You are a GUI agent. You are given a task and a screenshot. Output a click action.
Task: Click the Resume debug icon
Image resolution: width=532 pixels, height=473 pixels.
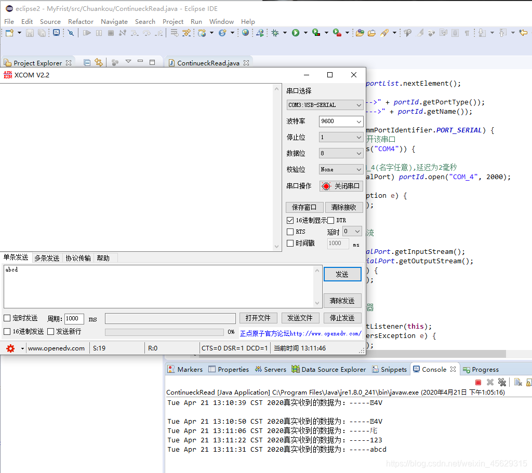[x=87, y=33]
